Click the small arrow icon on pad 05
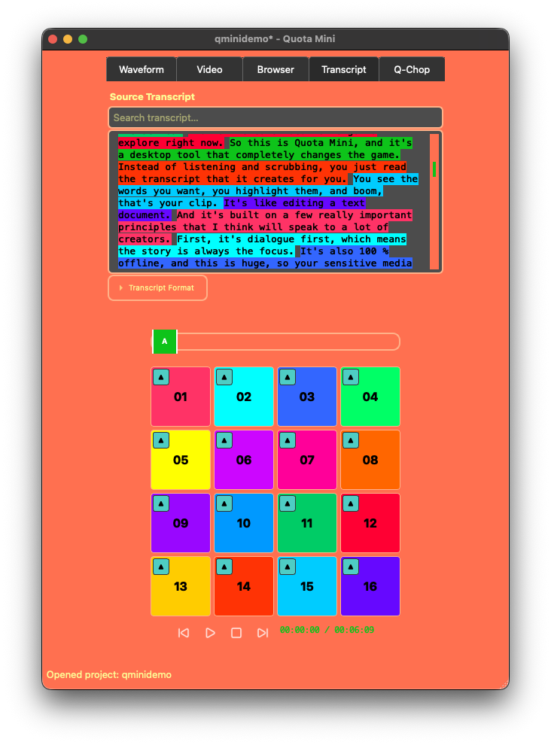 161,440
